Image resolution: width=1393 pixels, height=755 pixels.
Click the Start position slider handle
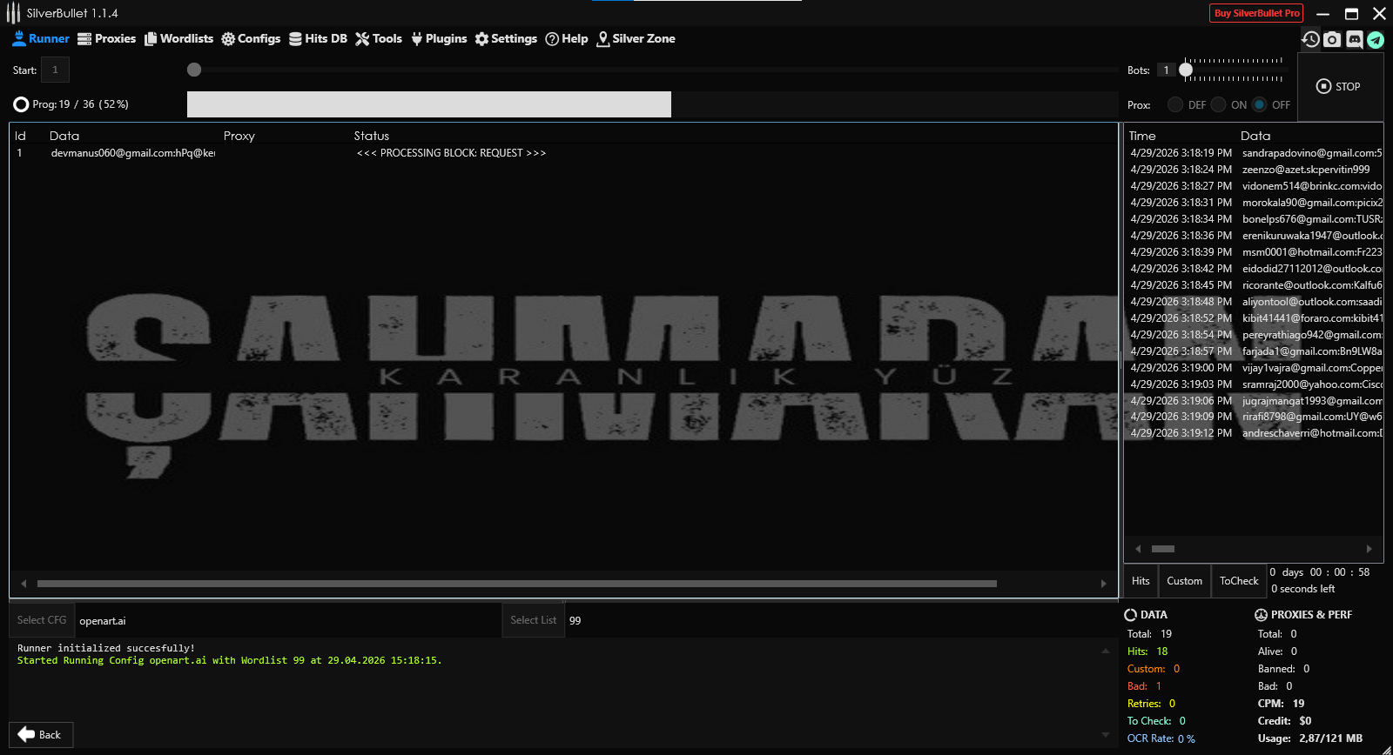click(x=194, y=70)
